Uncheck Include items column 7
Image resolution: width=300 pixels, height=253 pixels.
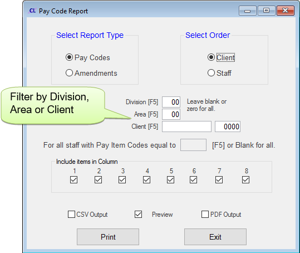tap(219, 180)
